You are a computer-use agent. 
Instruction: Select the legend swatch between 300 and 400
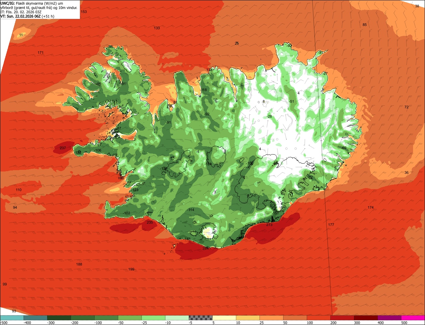(366, 318)
